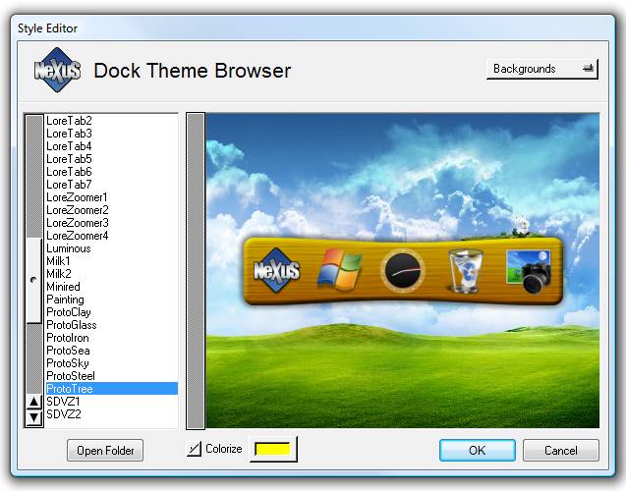
Task: Open the Backgrounds dropdown
Action: [542, 69]
